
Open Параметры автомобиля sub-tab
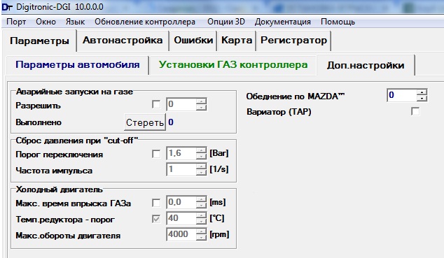pyautogui.click(x=77, y=65)
